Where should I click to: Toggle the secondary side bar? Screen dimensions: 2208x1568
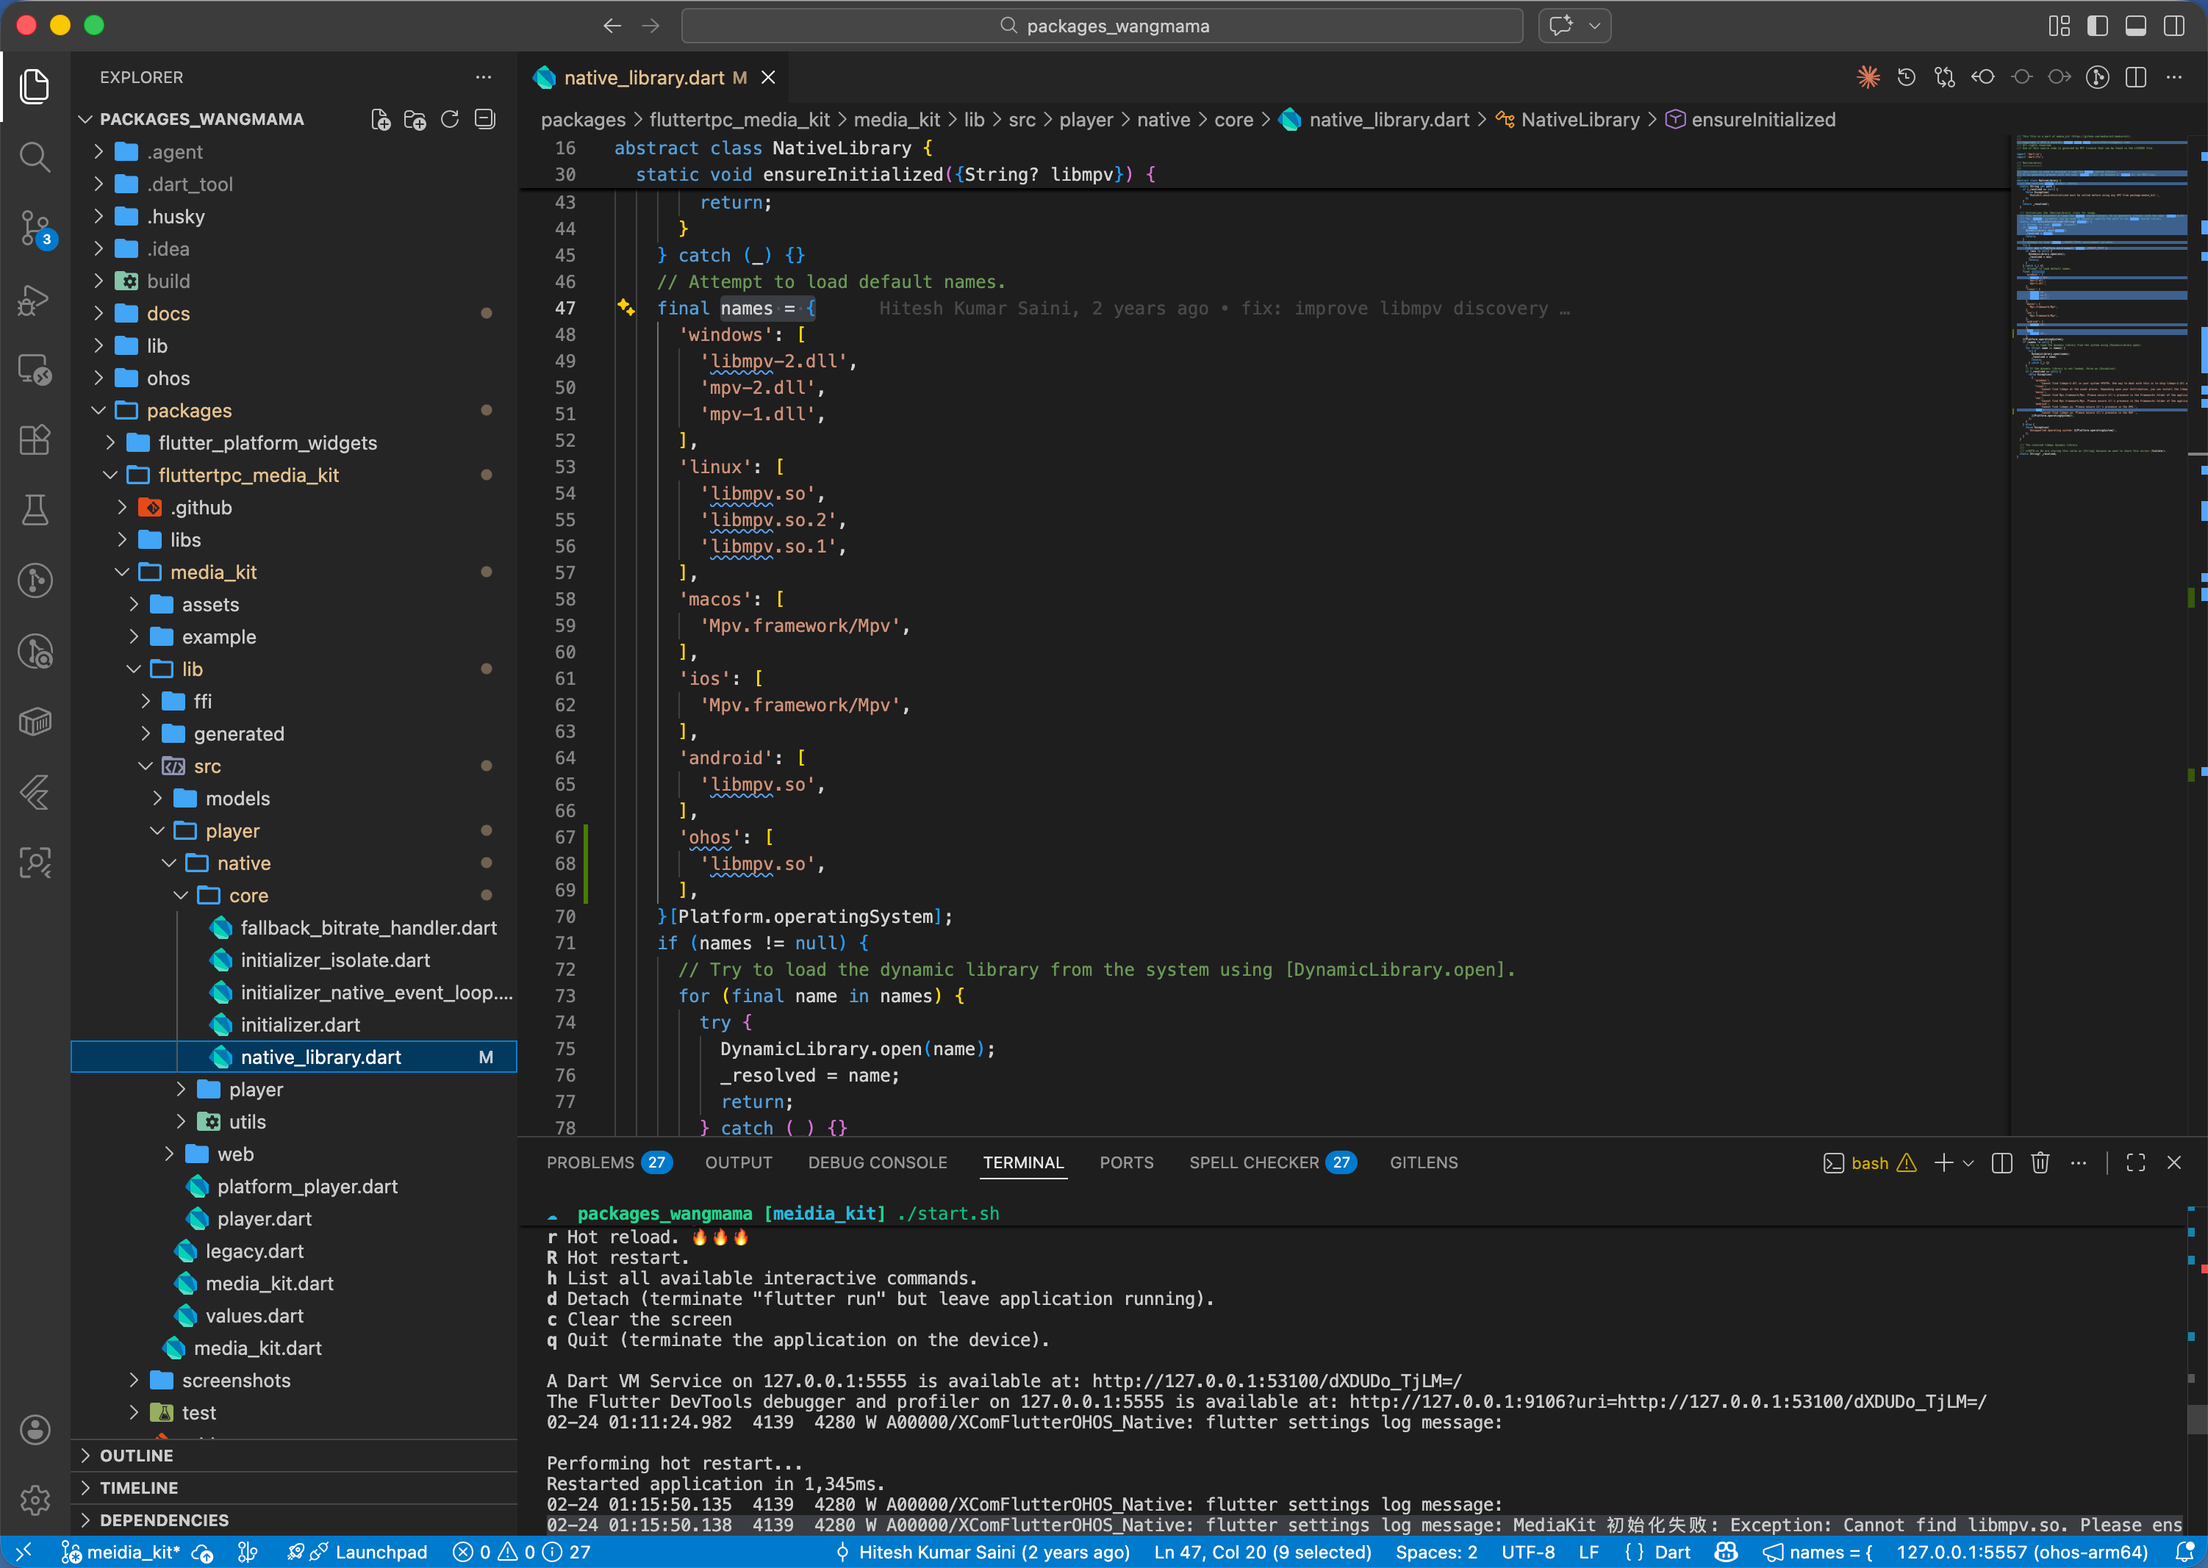click(x=2173, y=26)
